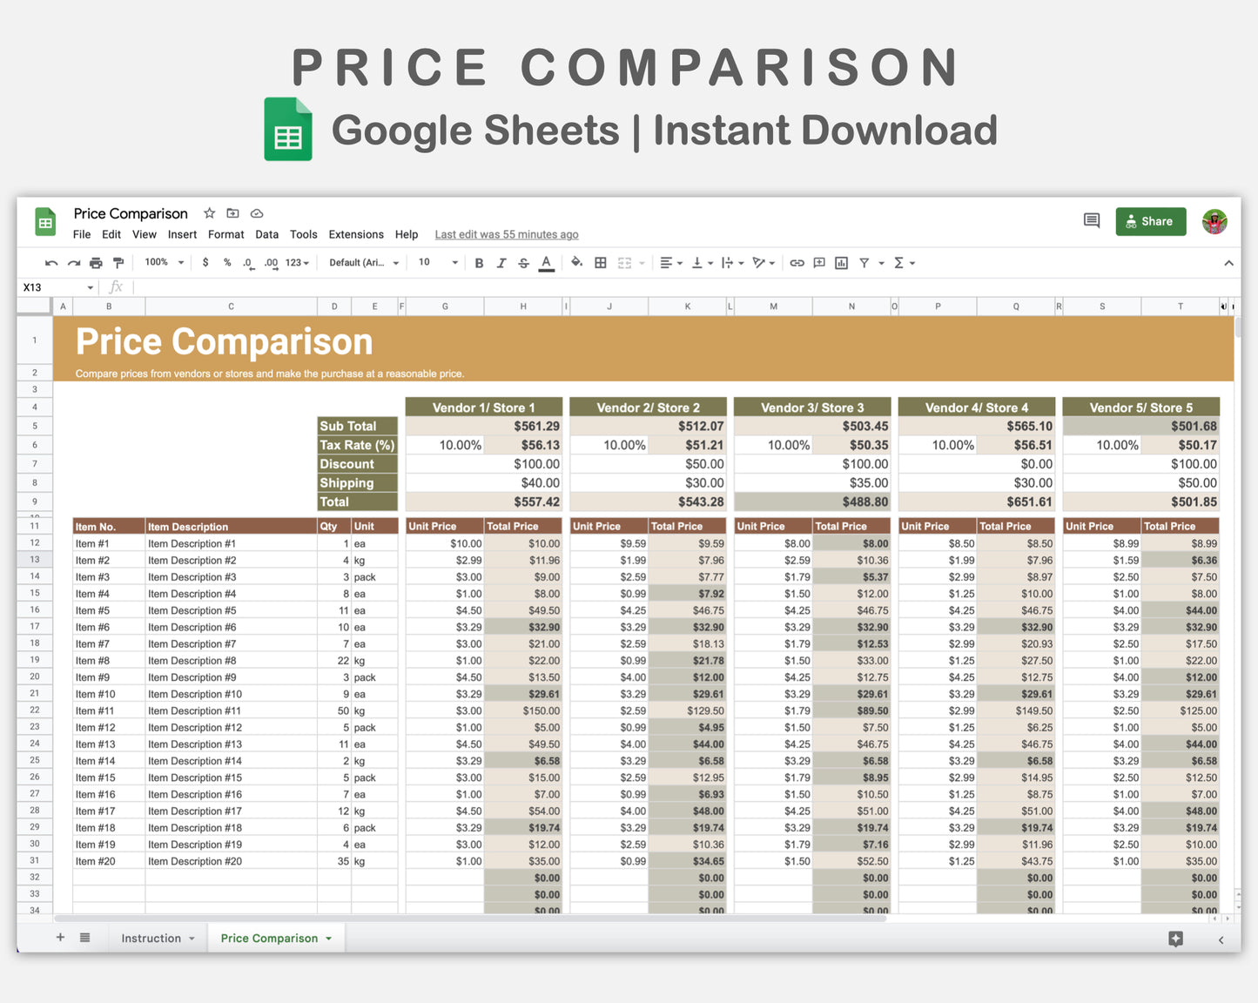Toggle strikethrough formatting
The height and width of the screenshot is (1003, 1258).
523,262
